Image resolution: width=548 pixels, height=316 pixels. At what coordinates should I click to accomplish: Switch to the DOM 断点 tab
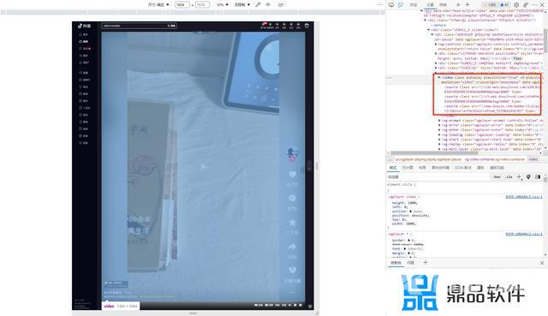[463, 168]
